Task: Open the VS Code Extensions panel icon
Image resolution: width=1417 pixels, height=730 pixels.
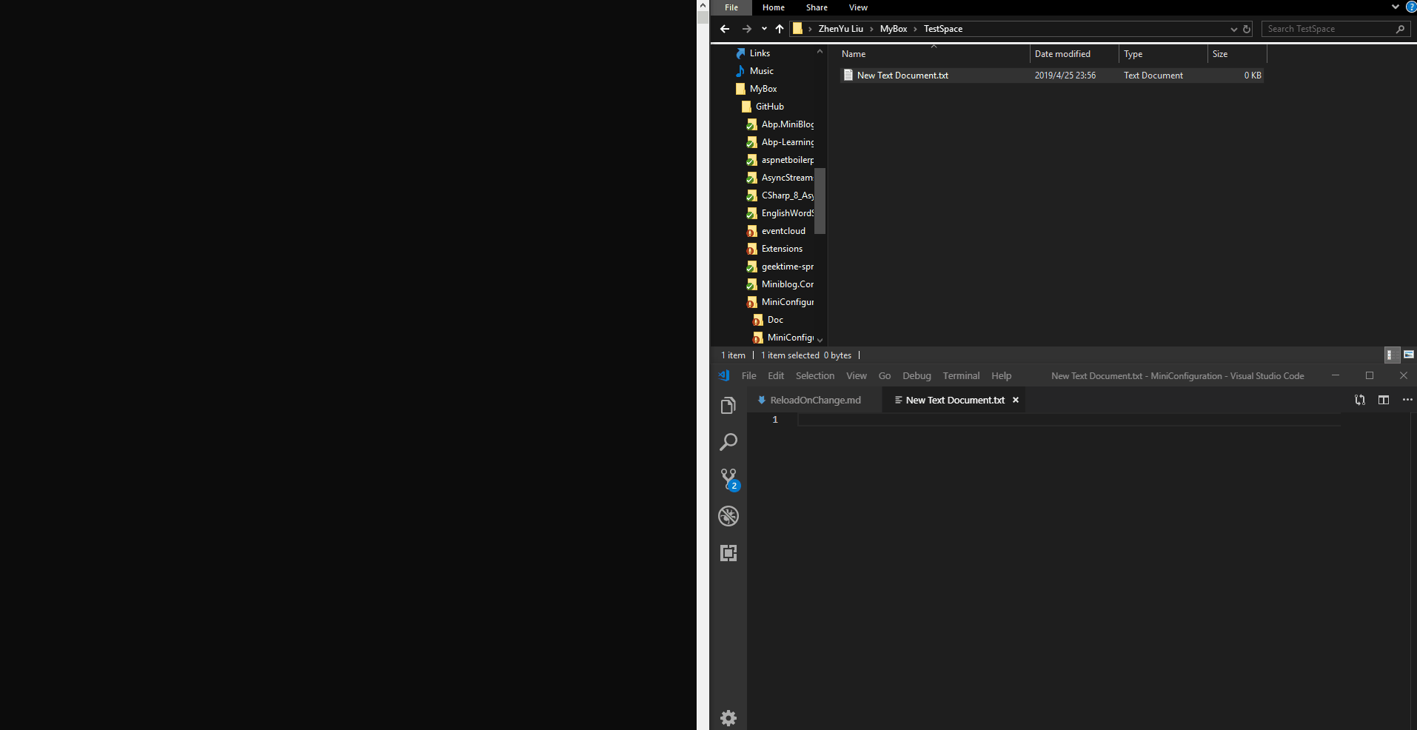Action: click(728, 553)
